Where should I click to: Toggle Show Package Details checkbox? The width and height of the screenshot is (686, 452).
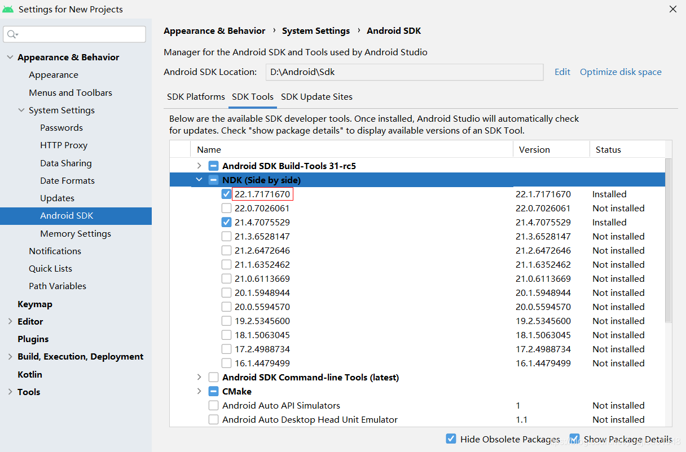574,438
